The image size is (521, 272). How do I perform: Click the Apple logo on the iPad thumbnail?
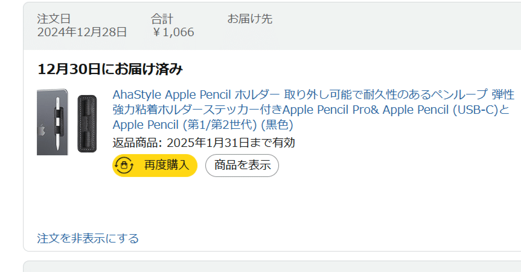tap(43, 129)
